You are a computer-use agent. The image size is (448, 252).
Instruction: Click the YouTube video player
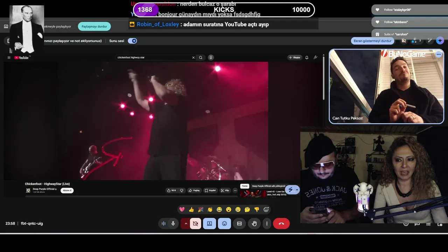[163, 121]
